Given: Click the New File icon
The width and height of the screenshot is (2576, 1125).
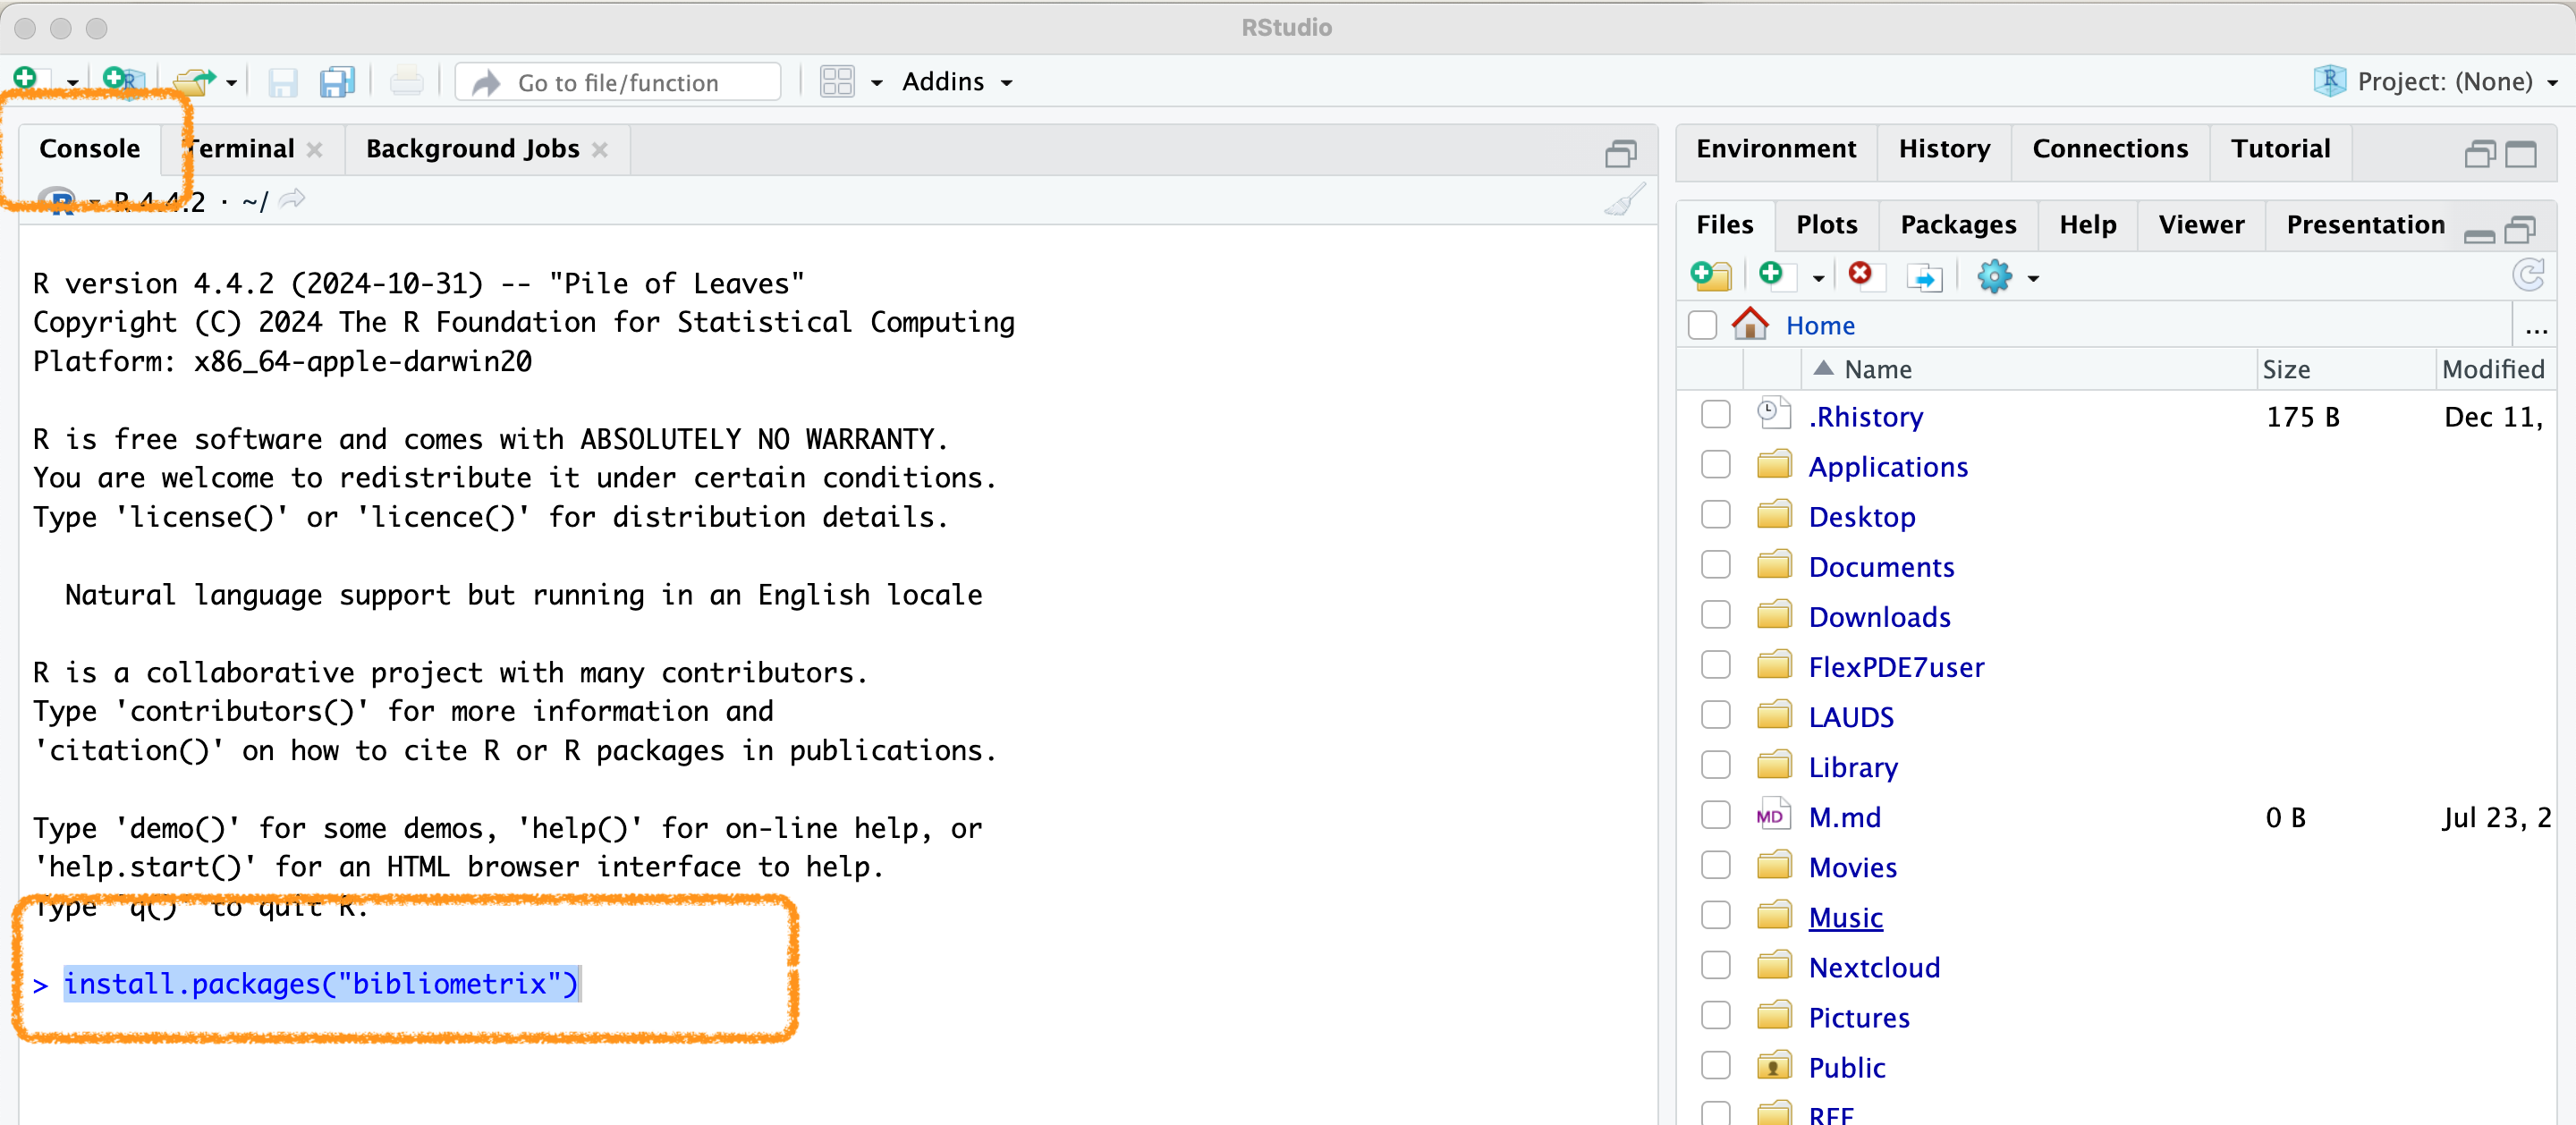Looking at the screenshot, I should [x=27, y=79].
